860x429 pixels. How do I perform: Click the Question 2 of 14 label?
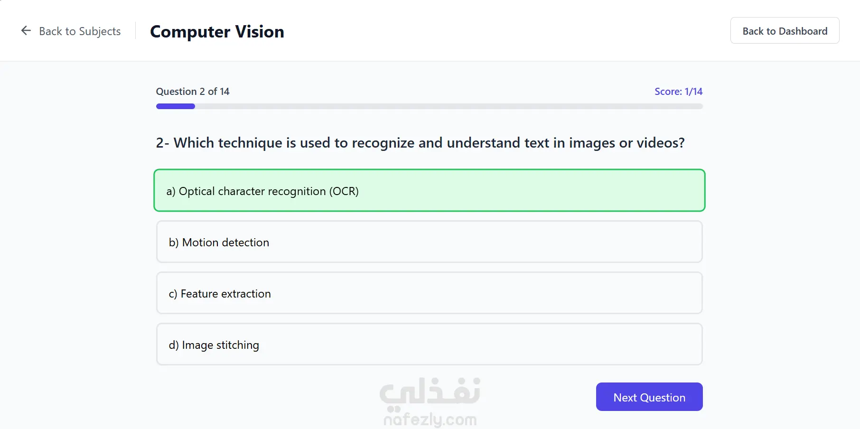tap(193, 92)
